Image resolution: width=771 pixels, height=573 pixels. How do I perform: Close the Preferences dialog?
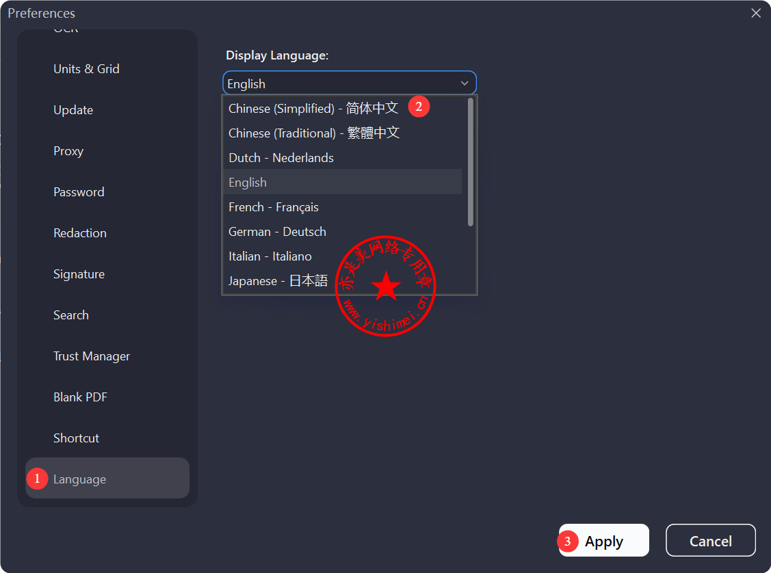(x=756, y=13)
